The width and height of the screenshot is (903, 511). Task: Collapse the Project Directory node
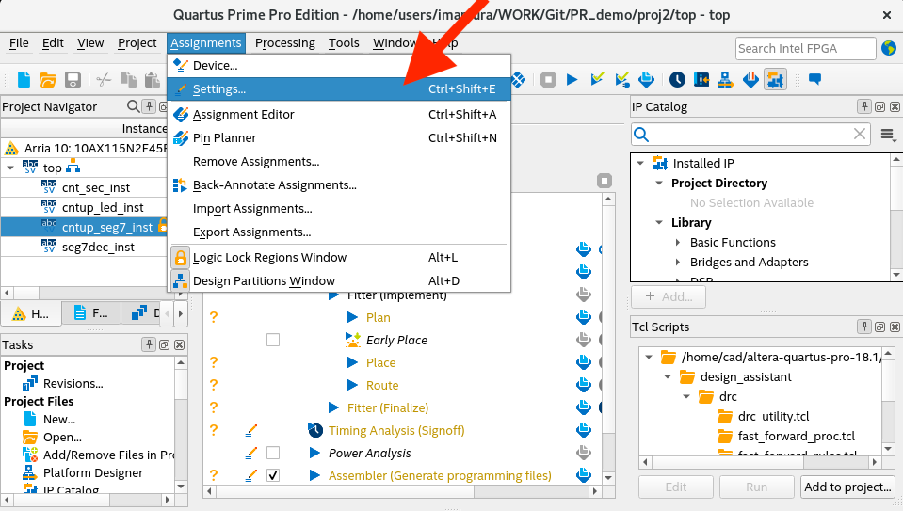[659, 183]
